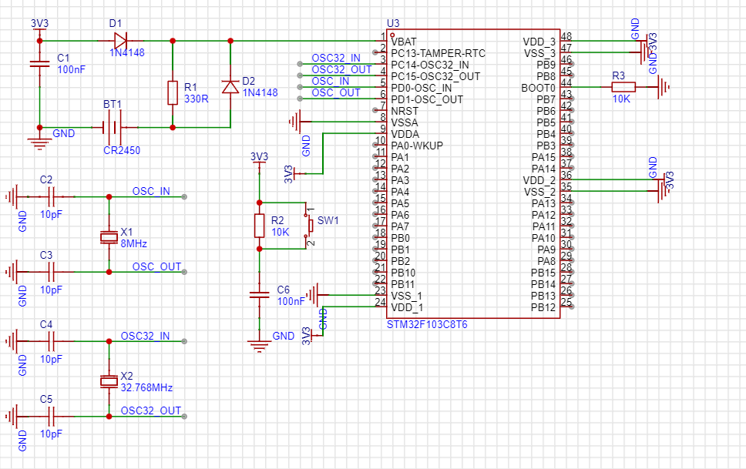The height and width of the screenshot is (469, 746).
Task: Select OSC_OUT net label near pin 6
Action: pyautogui.click(x=336, y=92)
